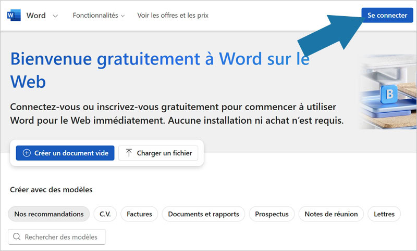Click the magnifying glass search icon
Viewport: 417px width, 251px height.
17,237
